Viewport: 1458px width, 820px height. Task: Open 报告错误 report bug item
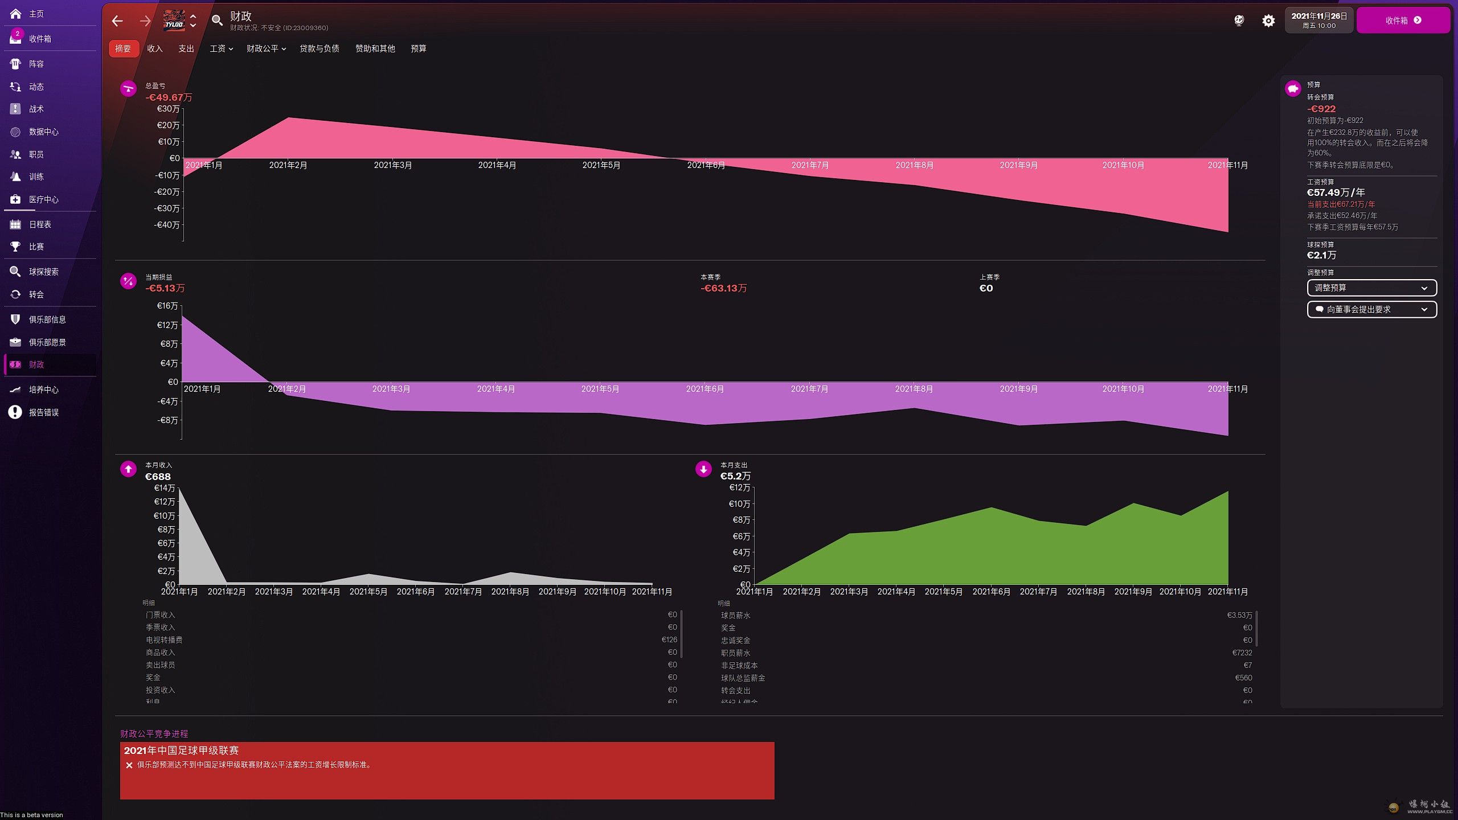tap(43, 412)
